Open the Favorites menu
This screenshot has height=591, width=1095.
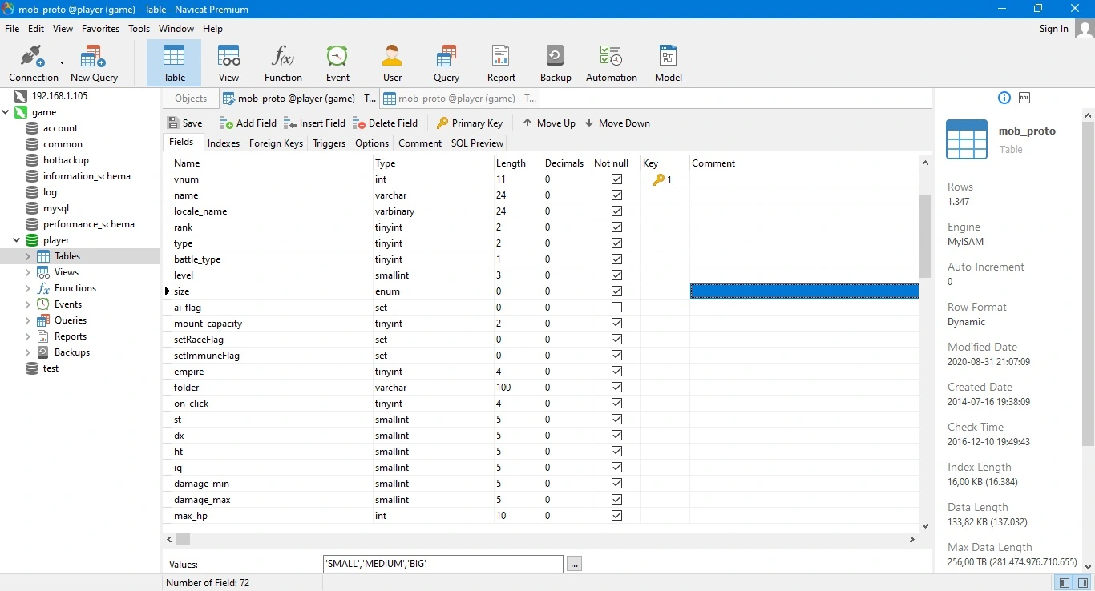[100, 29]
